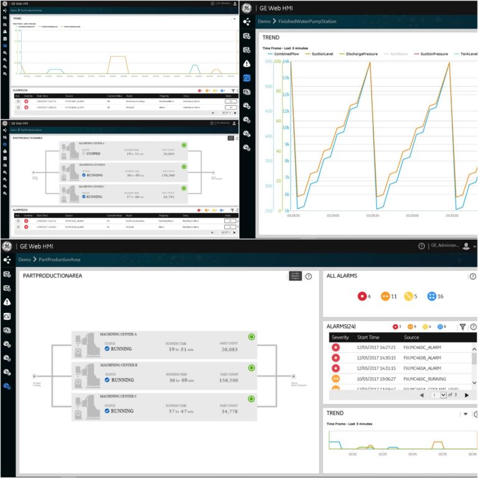478x478 pixels.
Task: Click filter funnel in small Trend window alarms
Action: (x=233, y=90)
